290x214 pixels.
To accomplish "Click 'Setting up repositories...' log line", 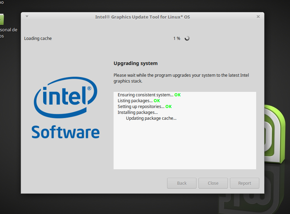I will 141,107.
